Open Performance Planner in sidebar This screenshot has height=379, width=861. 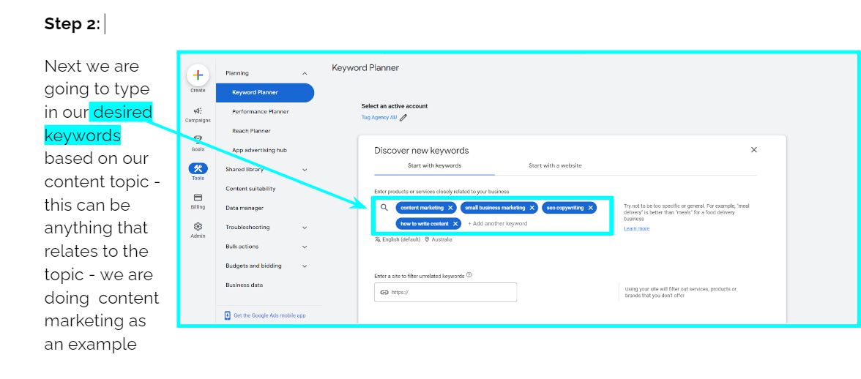[261, 112]
